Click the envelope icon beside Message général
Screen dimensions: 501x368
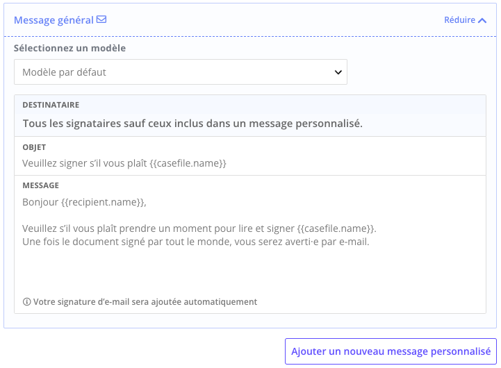[x=101, y=19]
